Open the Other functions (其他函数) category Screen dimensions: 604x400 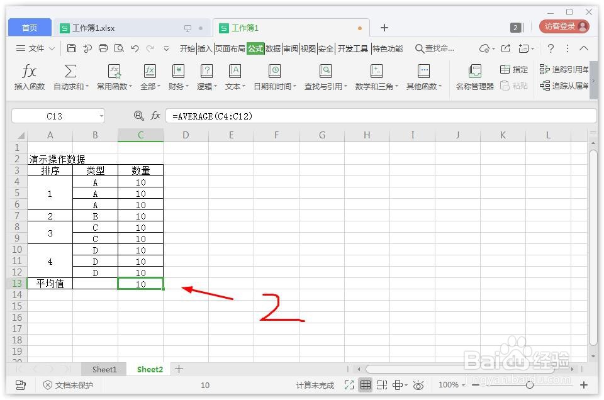click(x=423, y=77)
